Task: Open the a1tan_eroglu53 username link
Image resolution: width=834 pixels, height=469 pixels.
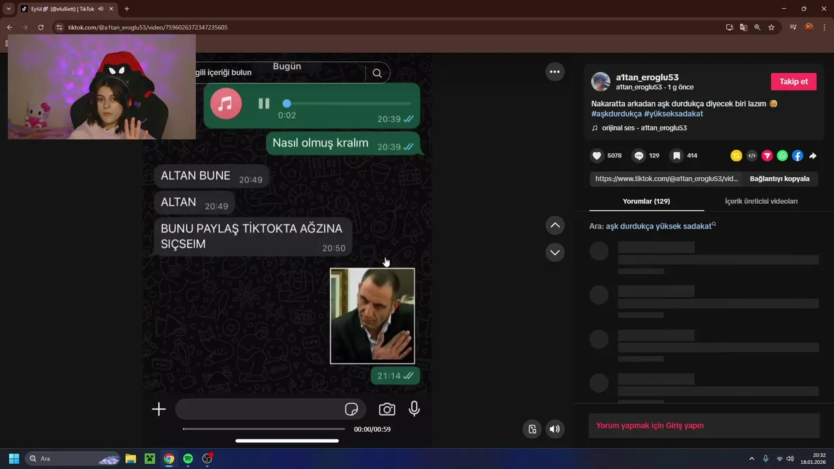Action: pos(647,77)
